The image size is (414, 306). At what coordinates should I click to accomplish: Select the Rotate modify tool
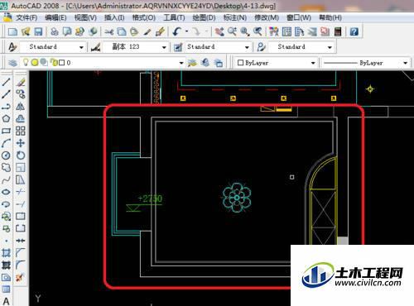point(21,155)
